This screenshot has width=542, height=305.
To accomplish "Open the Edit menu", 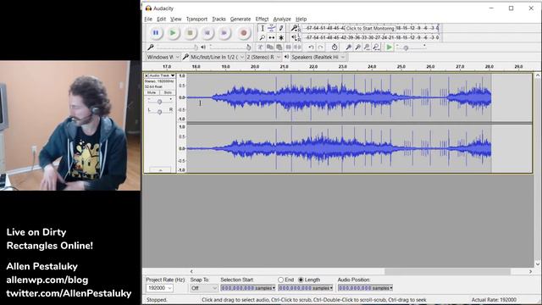I will tap(161, 19).
